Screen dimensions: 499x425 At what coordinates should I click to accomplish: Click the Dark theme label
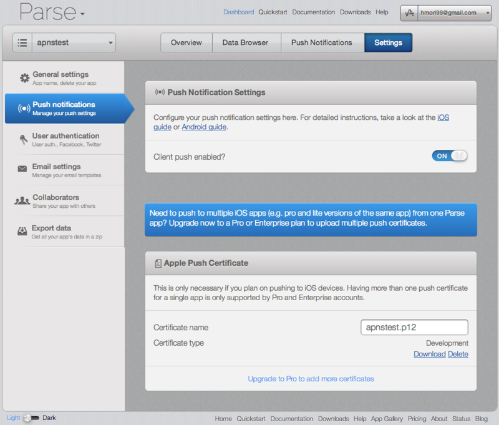coord(49,418)
